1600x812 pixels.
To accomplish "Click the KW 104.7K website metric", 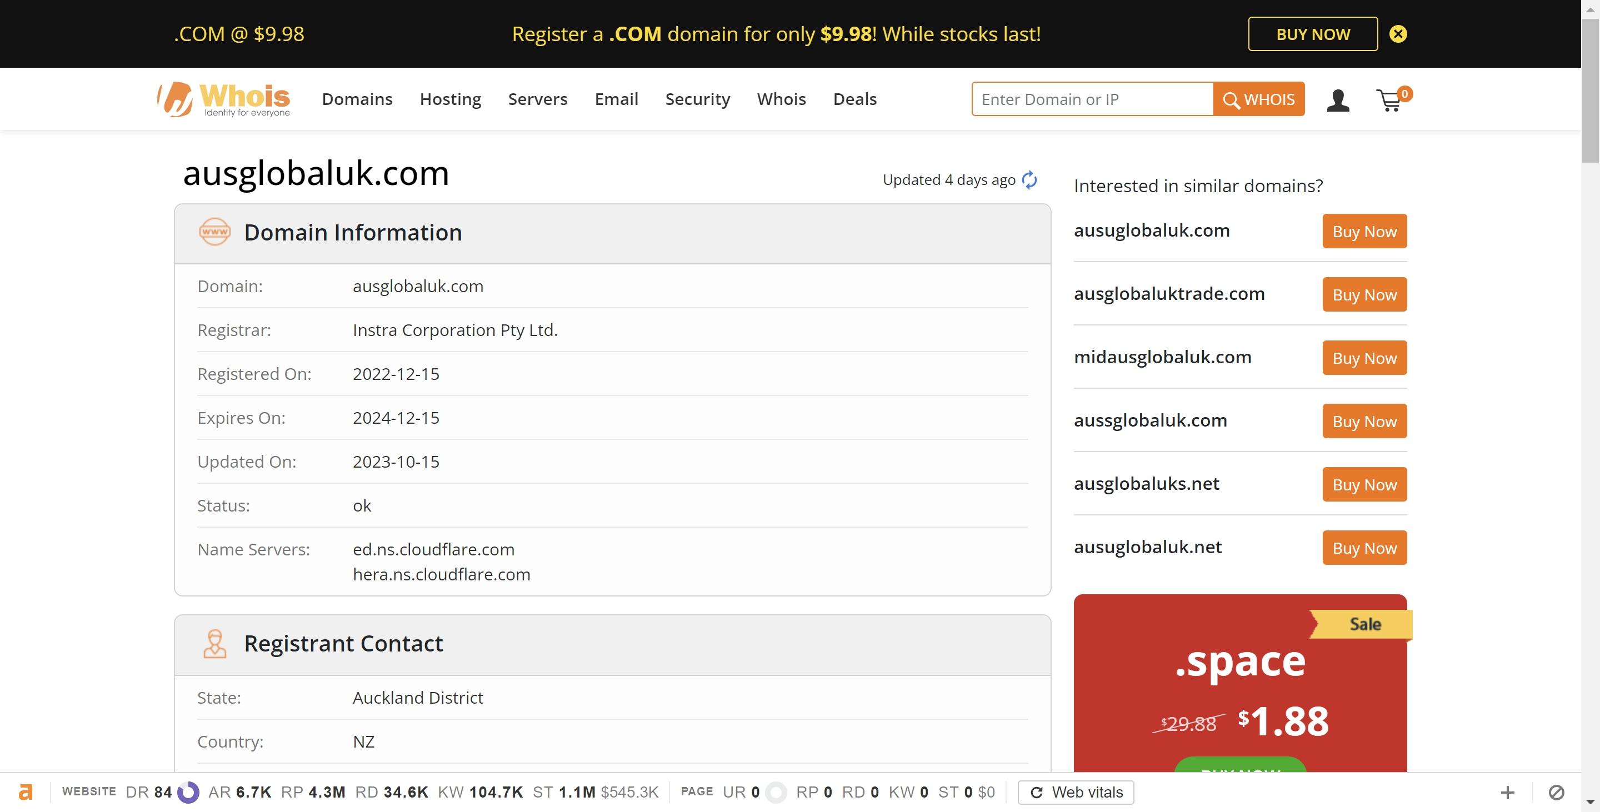I will point(480,792).
